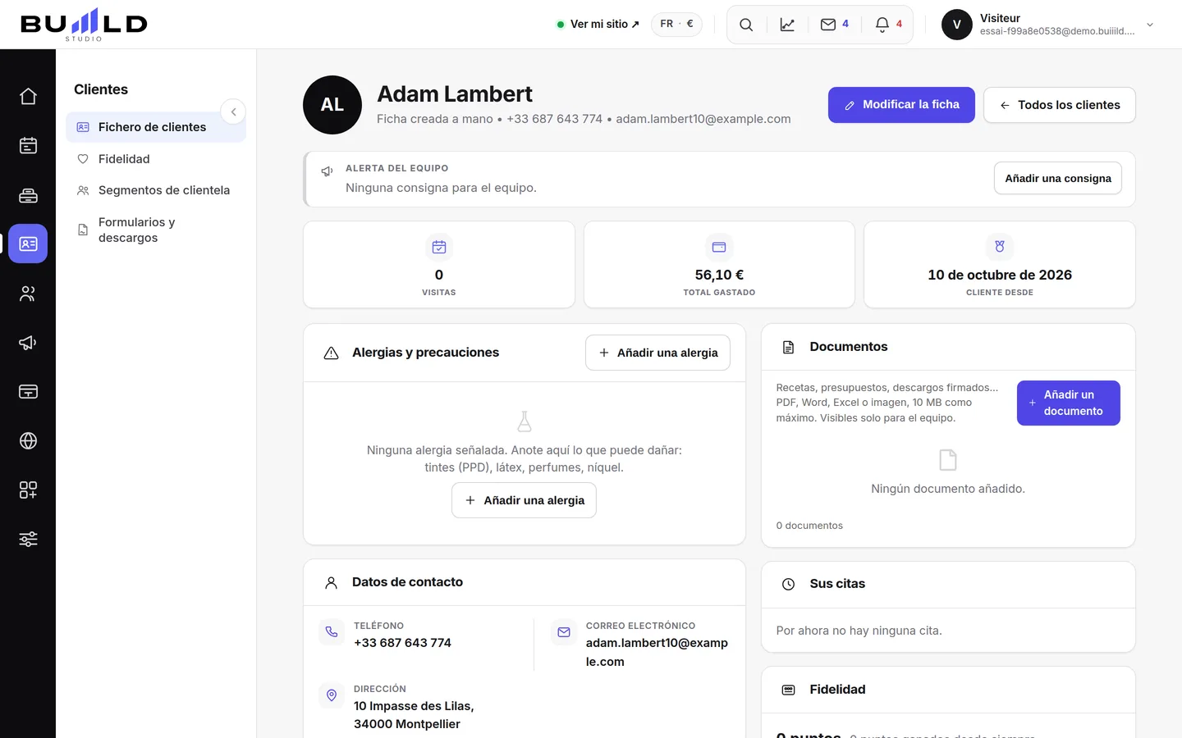Open the Home icon in the sidebar
Screen dimensions: 1182x738
(x=28, y=97)
